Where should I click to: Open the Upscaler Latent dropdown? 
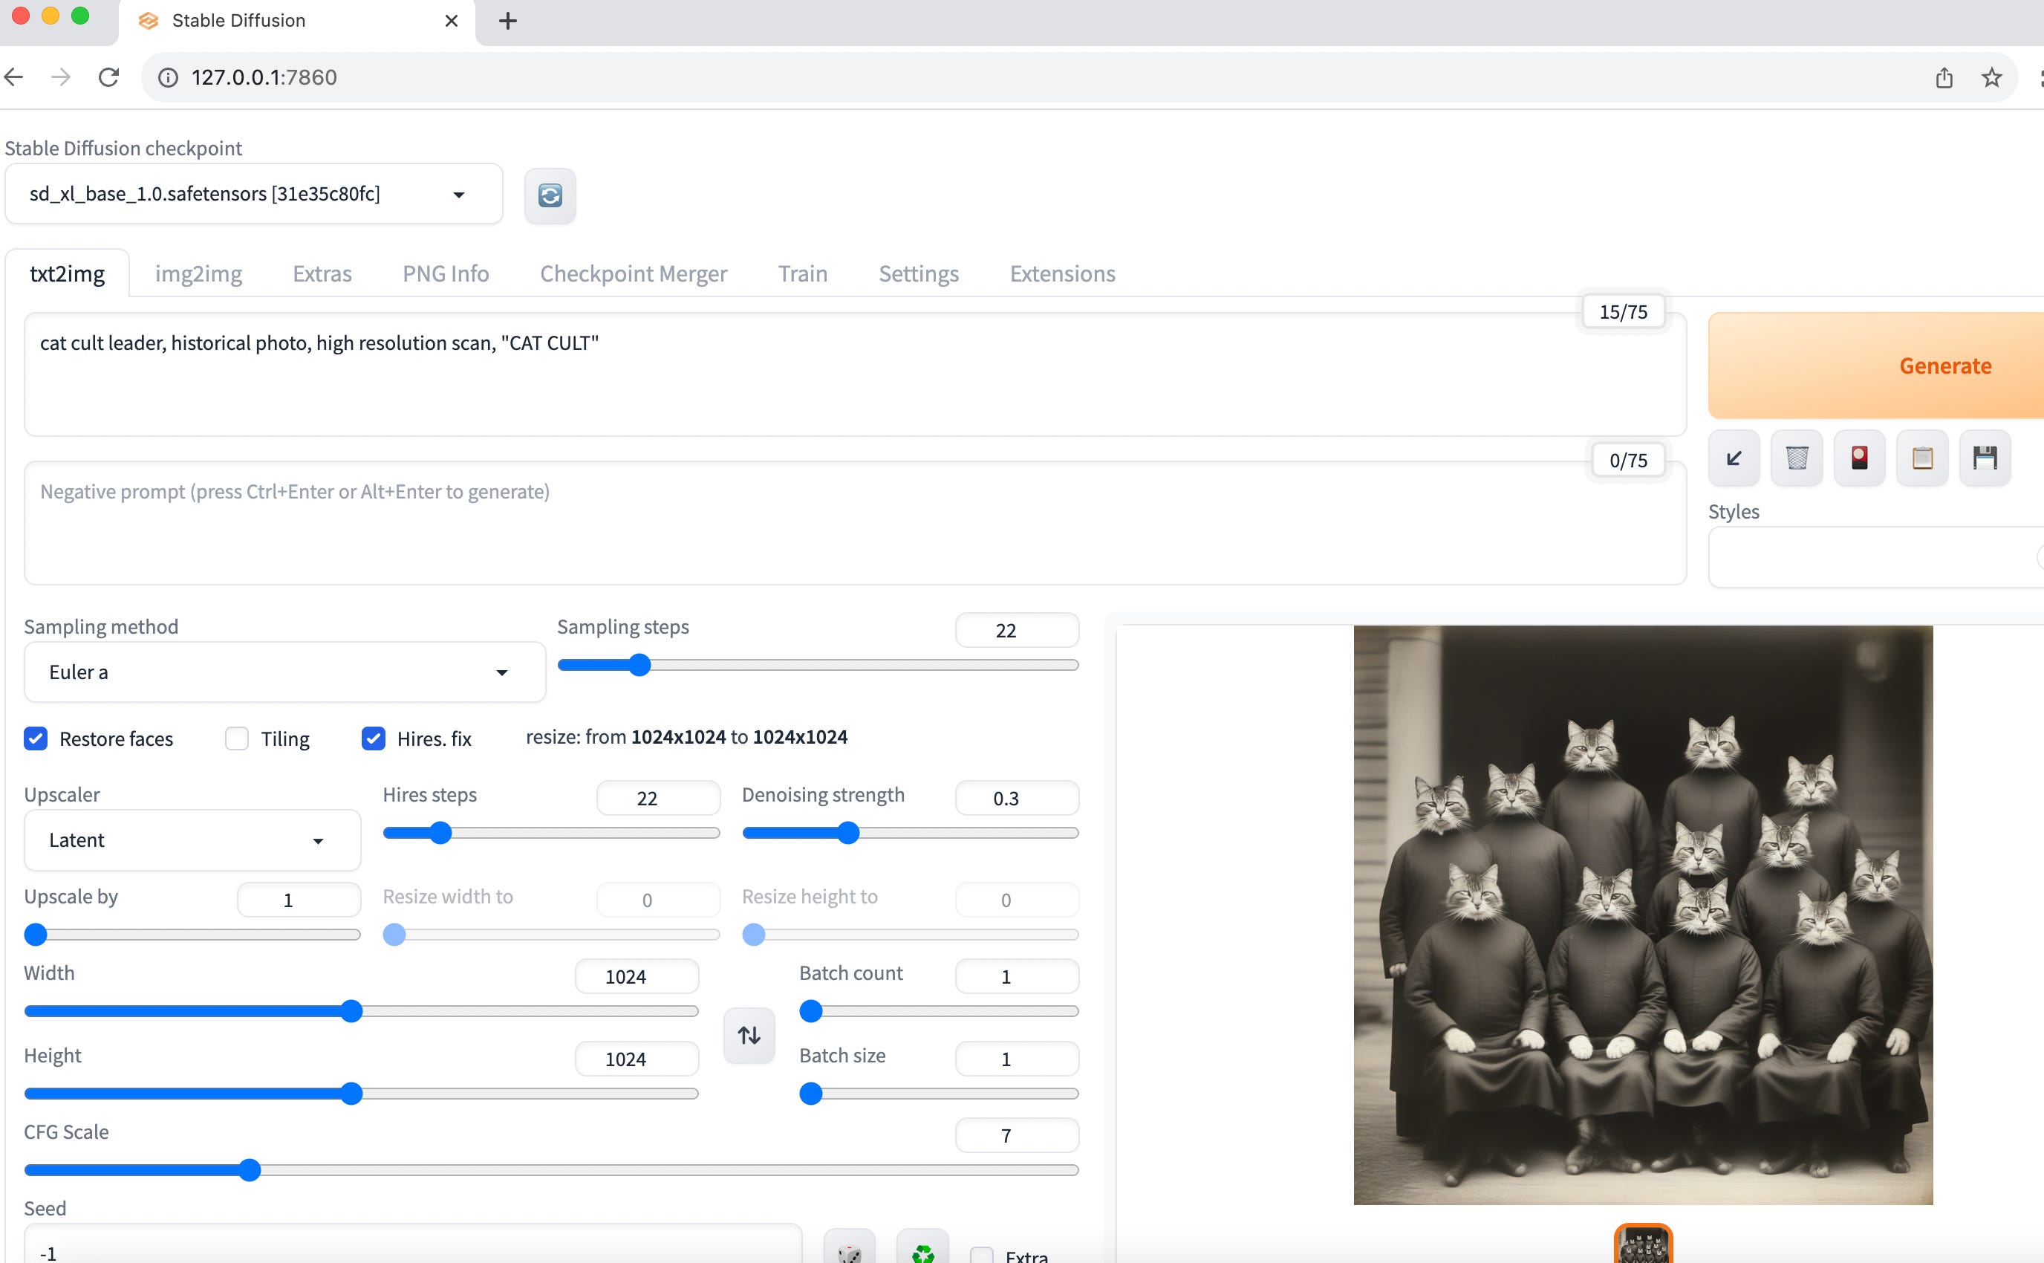point(192,840)
